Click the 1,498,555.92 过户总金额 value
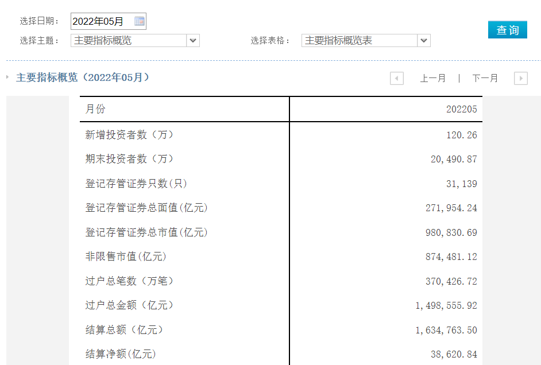 point(446,306)
